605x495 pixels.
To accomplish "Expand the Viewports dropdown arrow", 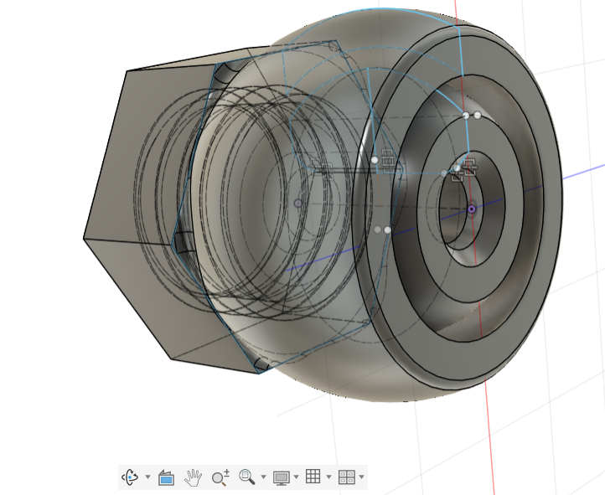I will click(x=361, y=477).
